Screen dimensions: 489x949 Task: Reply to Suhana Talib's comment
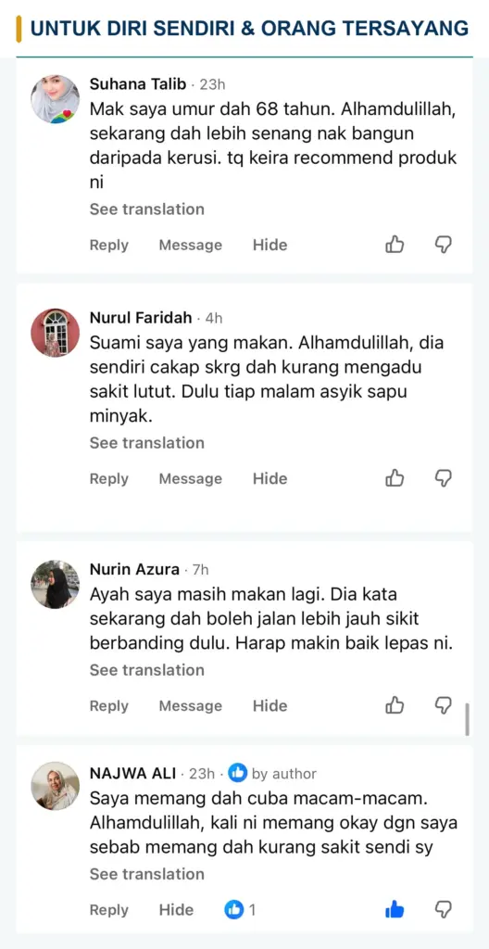(x=109, y=245)
